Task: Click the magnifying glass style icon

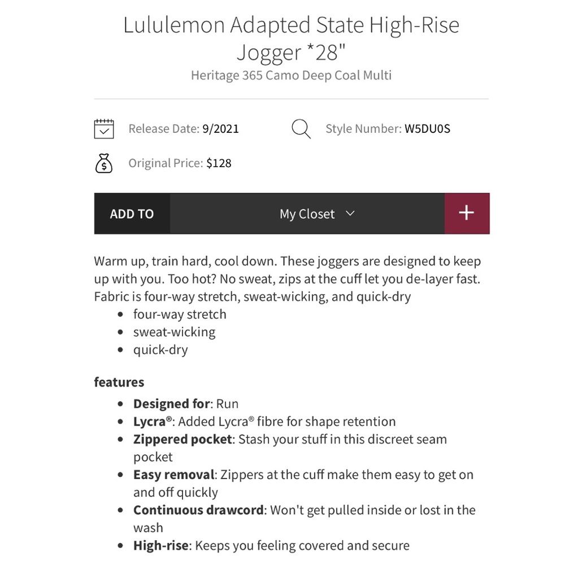Action: click(x=301, y=129)
